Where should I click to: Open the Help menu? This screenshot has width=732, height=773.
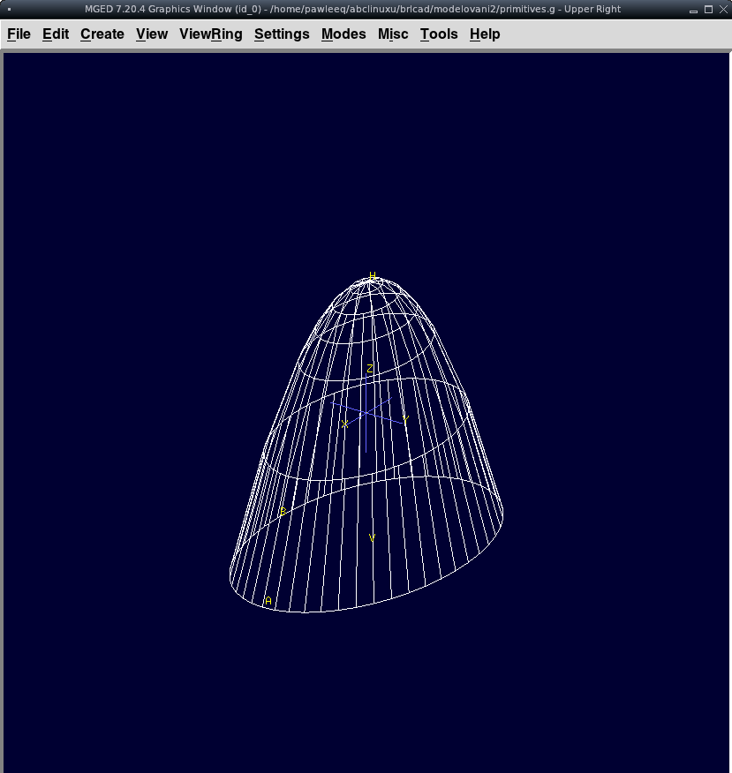click(485, 34)
